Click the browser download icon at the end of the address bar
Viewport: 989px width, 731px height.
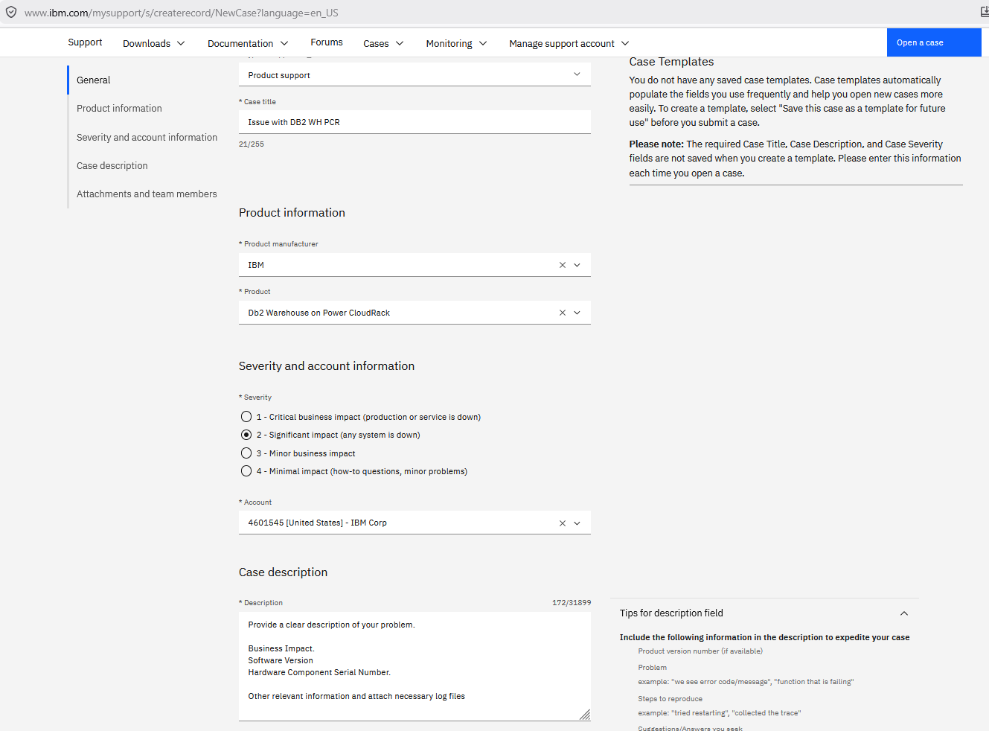pos(984,12)
